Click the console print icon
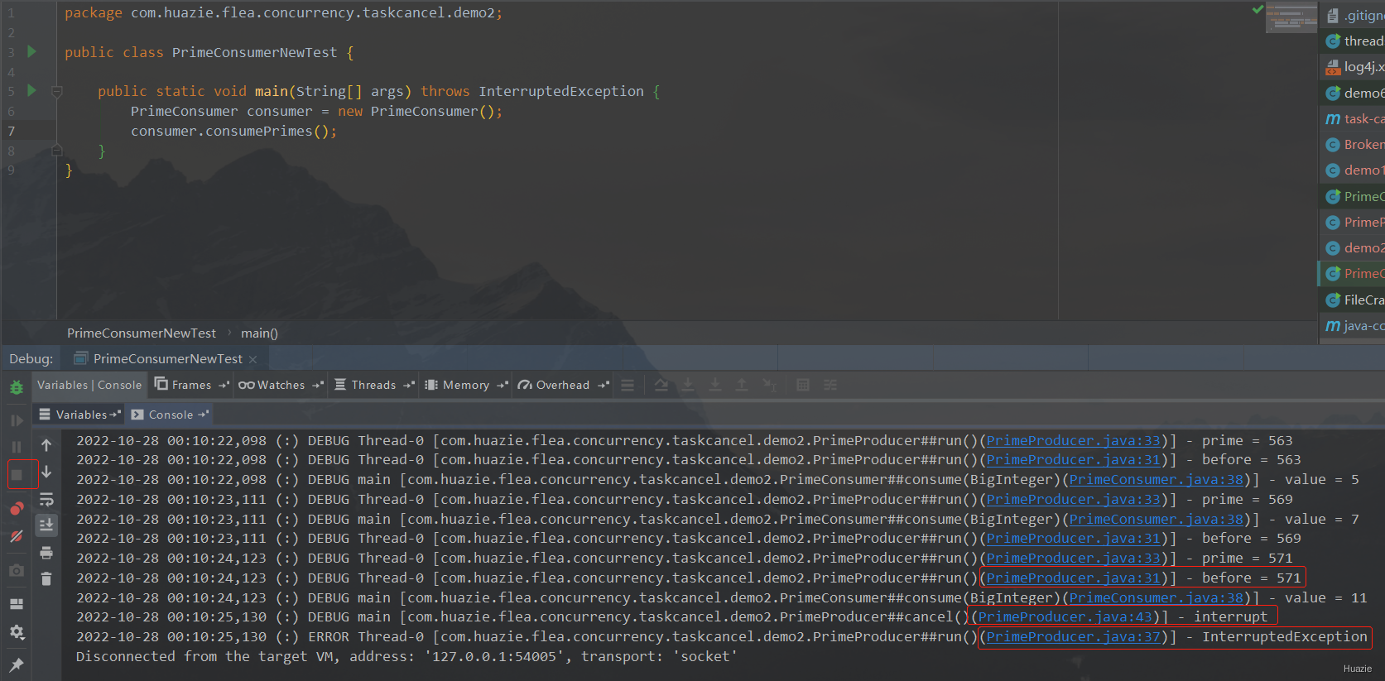The width and height of the screenshot is (1385, 681). pyautogui.click(x=46, y=552)
